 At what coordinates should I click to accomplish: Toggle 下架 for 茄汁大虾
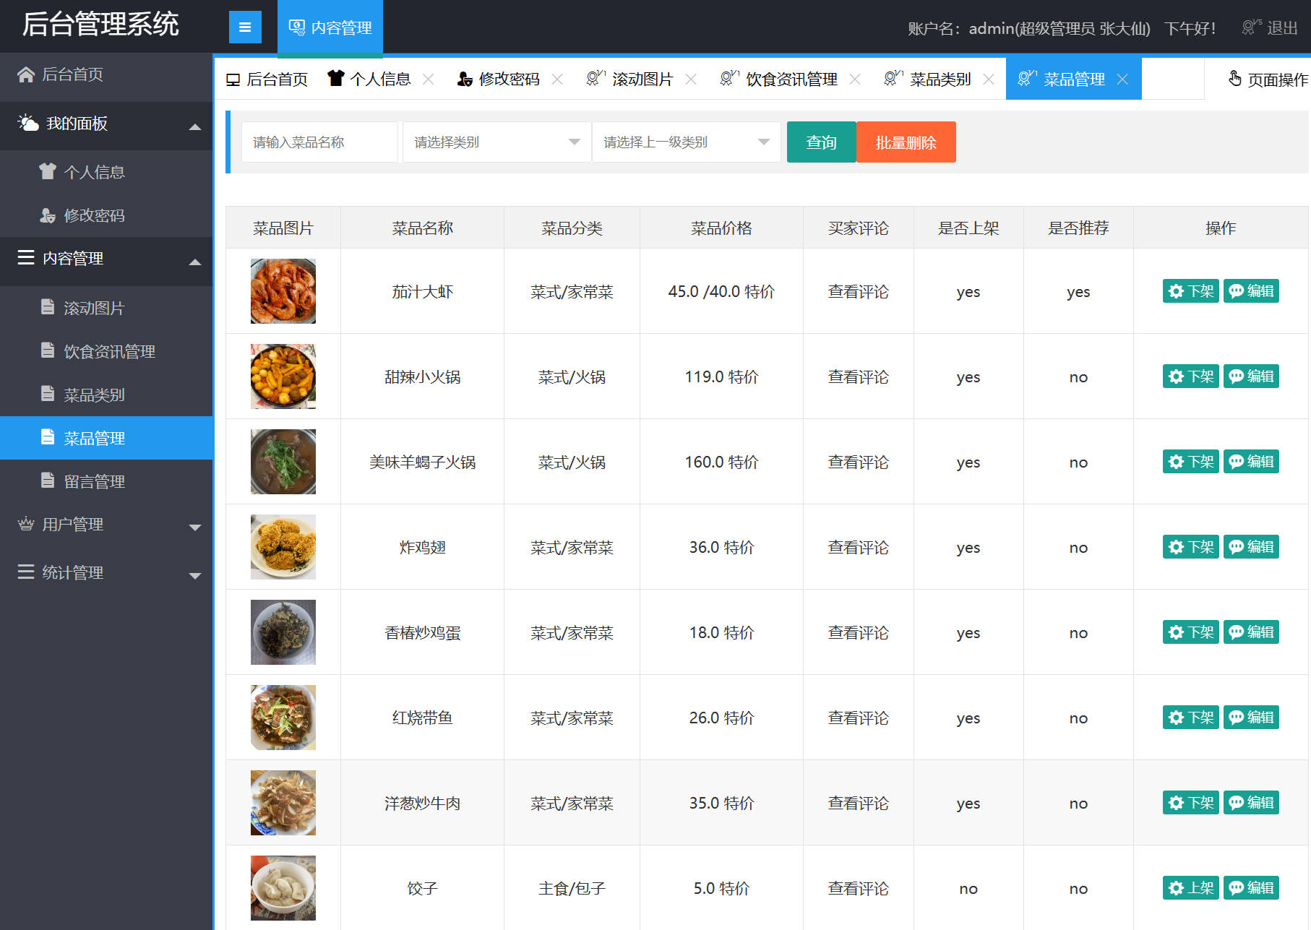[x=1190, y=291]
